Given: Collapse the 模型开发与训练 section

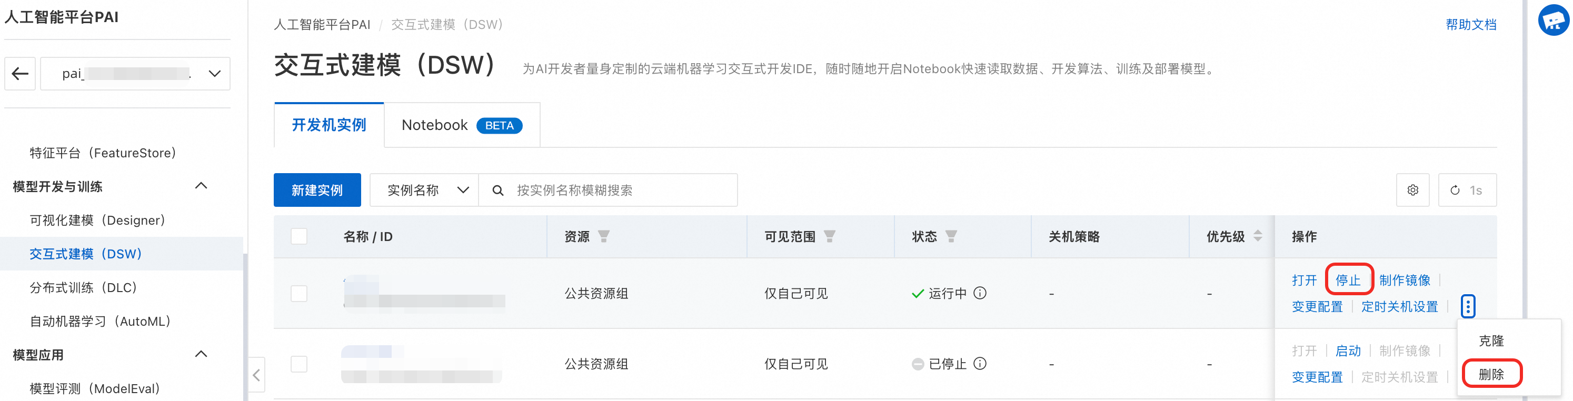Looking at the screenshot, I should point(201,186).
